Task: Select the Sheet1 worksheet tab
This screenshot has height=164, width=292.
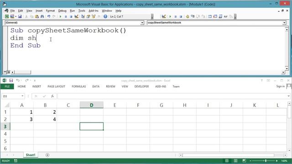Action: coord(31,155)
